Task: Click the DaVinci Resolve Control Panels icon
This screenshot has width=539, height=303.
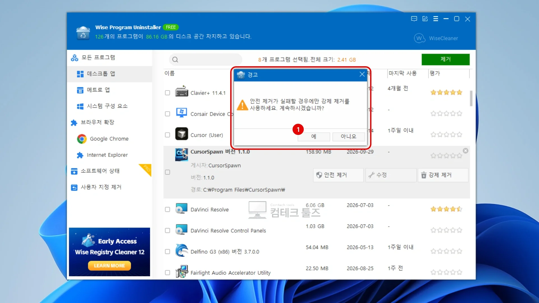Action: click(x=181, y=229)
